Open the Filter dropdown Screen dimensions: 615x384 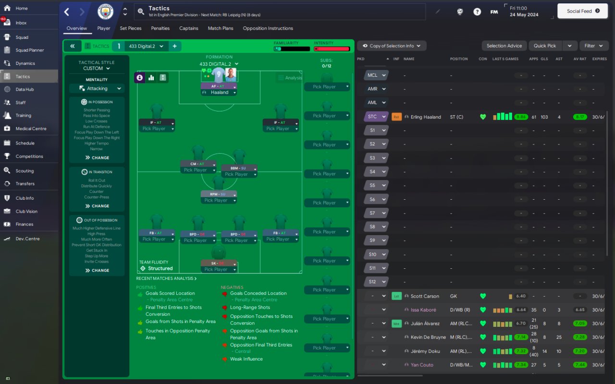(x=594, y=46)
